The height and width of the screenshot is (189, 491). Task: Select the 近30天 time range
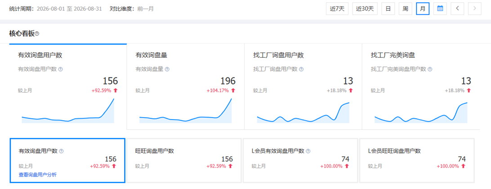tap(365, 9)
